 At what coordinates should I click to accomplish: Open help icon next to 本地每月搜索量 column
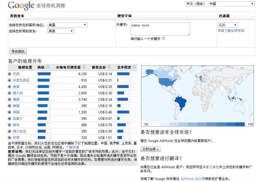click(x=84, y=67)
